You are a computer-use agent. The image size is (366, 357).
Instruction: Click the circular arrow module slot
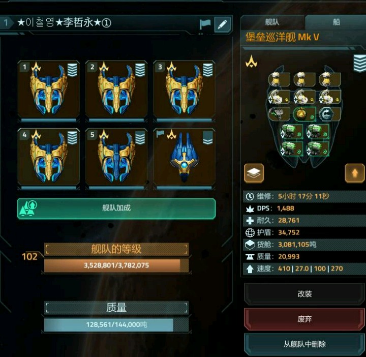click(329, 114)
